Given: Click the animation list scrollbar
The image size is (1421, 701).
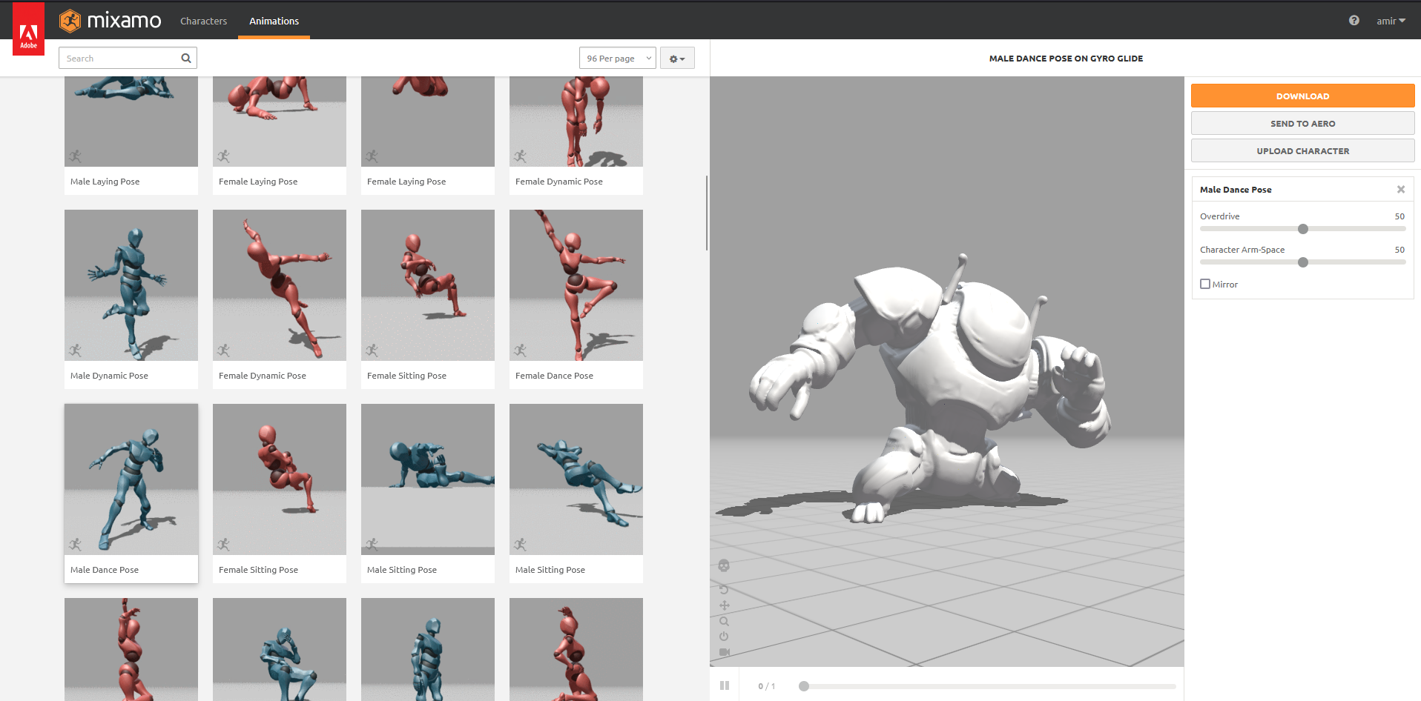Looking at the screenshot, I should (707, 213).
